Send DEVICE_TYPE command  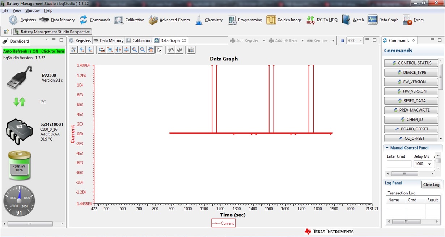click(x=411, y=72)
